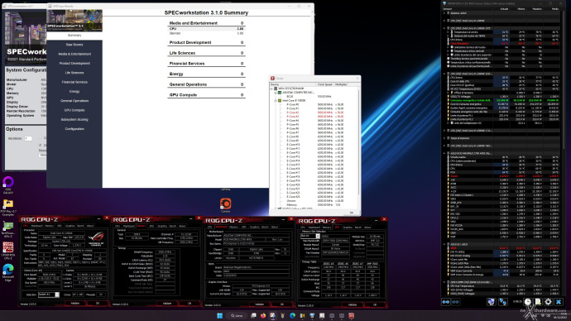Open Corona desktop shortcut
Screen dimensions: 571x321
click(x=225, y=206)
